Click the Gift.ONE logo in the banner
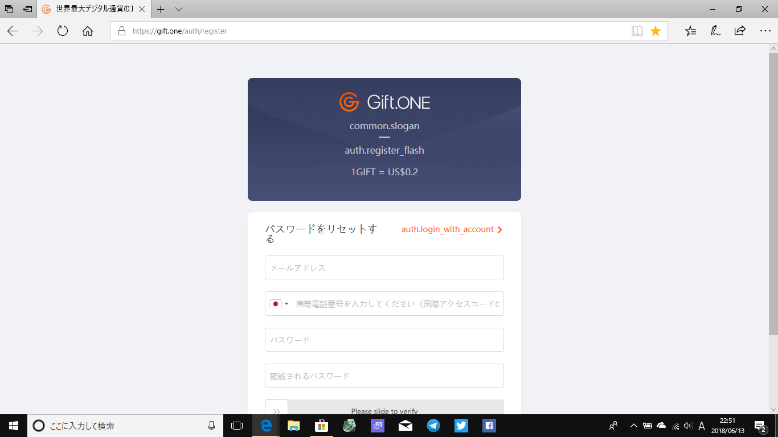This screenshot has height=437, width=778. (384, 102)
